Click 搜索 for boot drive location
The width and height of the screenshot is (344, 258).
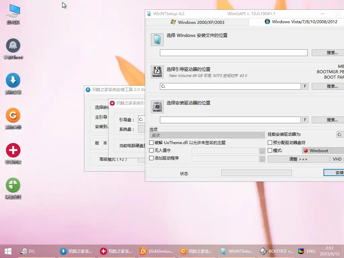[x=328, y=86]
